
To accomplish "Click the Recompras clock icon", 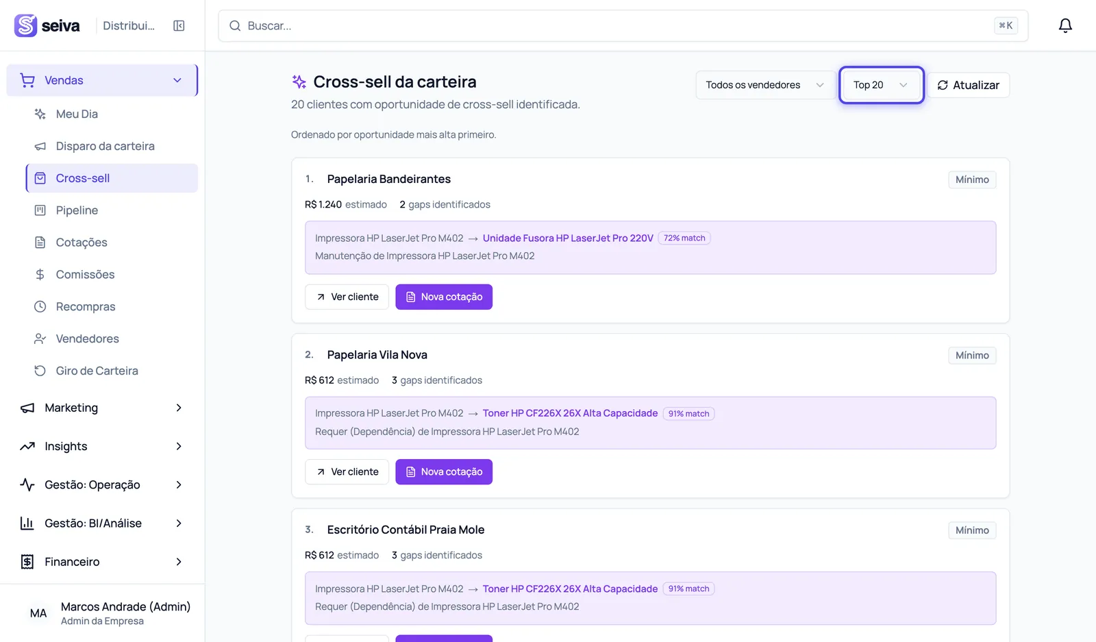I will pyautogui.click(x=40, y=306).
